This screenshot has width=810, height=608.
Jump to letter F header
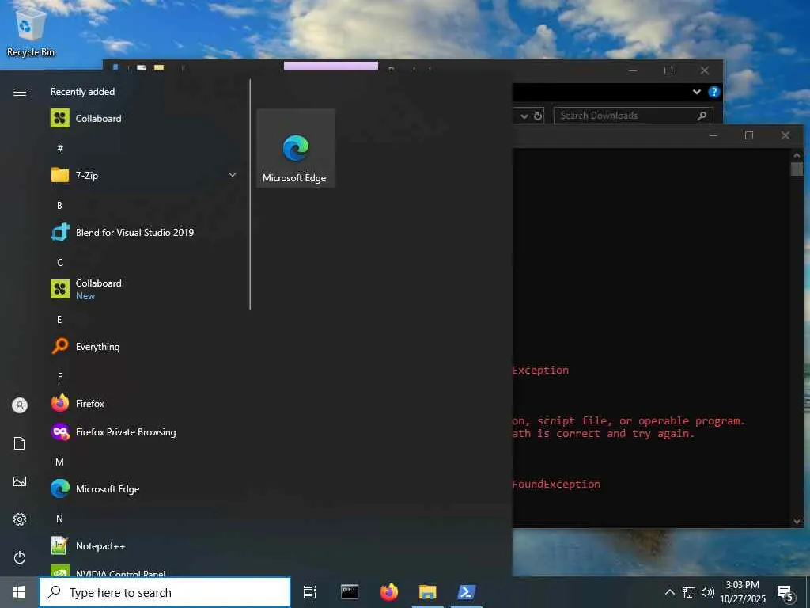click(60, 376)
